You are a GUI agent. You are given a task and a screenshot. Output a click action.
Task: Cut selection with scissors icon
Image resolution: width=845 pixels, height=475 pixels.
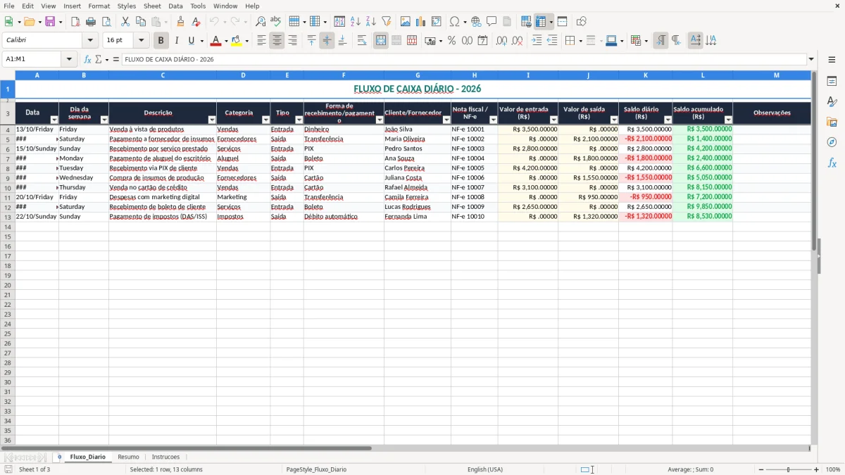pyautogui.click(x=125, y=22)
